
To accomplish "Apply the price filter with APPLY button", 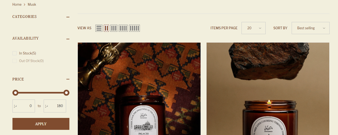I will [41, 124].
